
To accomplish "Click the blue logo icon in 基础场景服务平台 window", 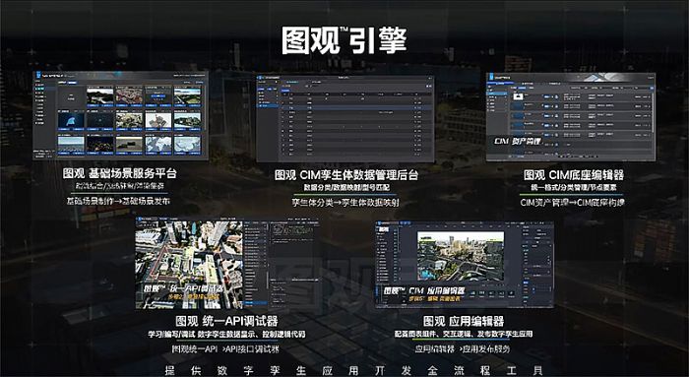I will coord(37,75).
